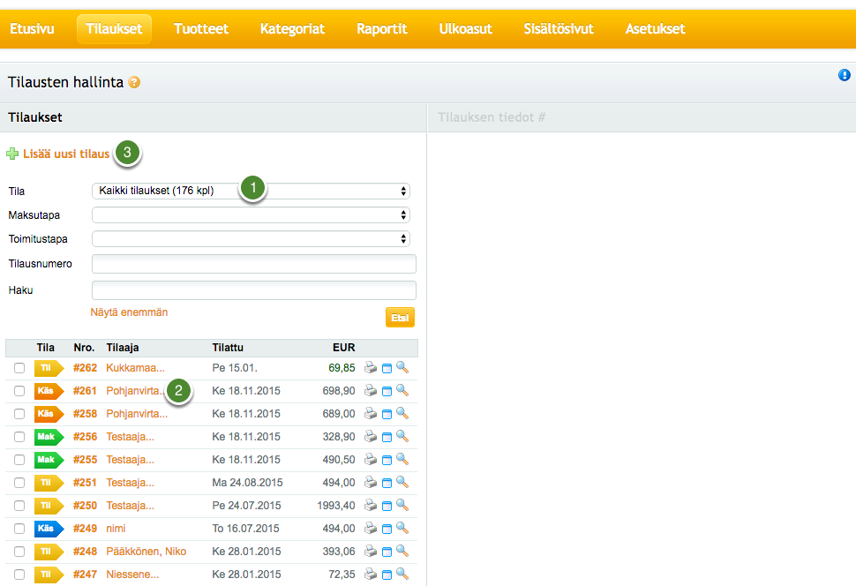This screenshot has height=586, width=856.
Task: Click the amount 1993,40
Action: [336, 506]
